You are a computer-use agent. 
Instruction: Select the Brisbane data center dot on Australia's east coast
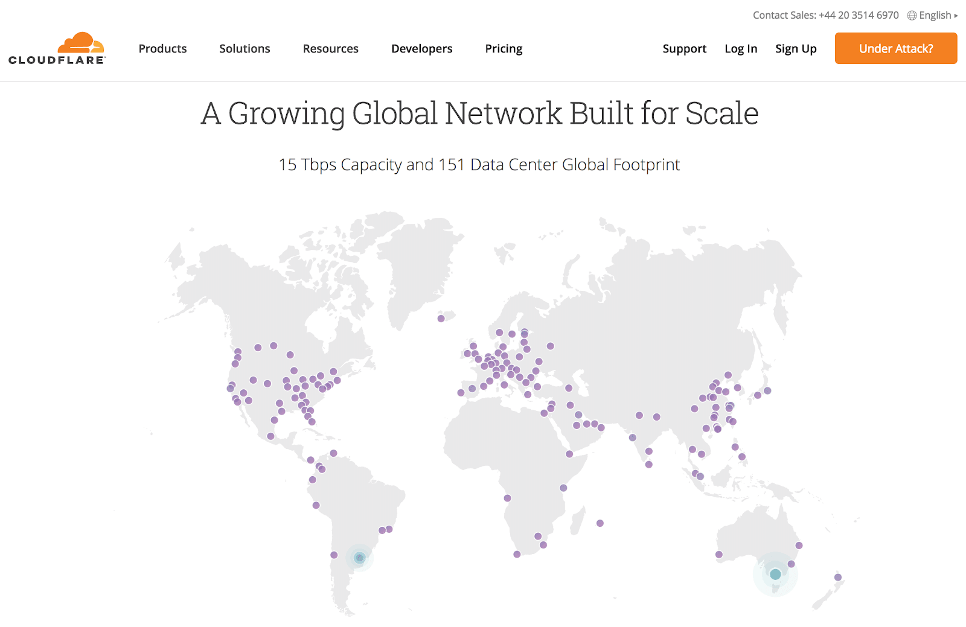(x=799, y=546)
